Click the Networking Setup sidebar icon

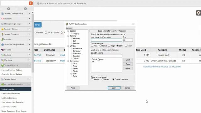click(3, 24)
